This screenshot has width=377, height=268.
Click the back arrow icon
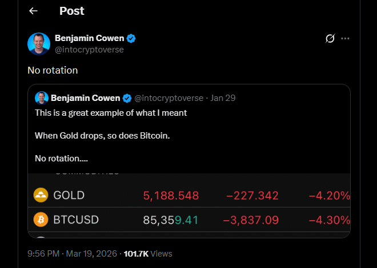coord(33,11)
